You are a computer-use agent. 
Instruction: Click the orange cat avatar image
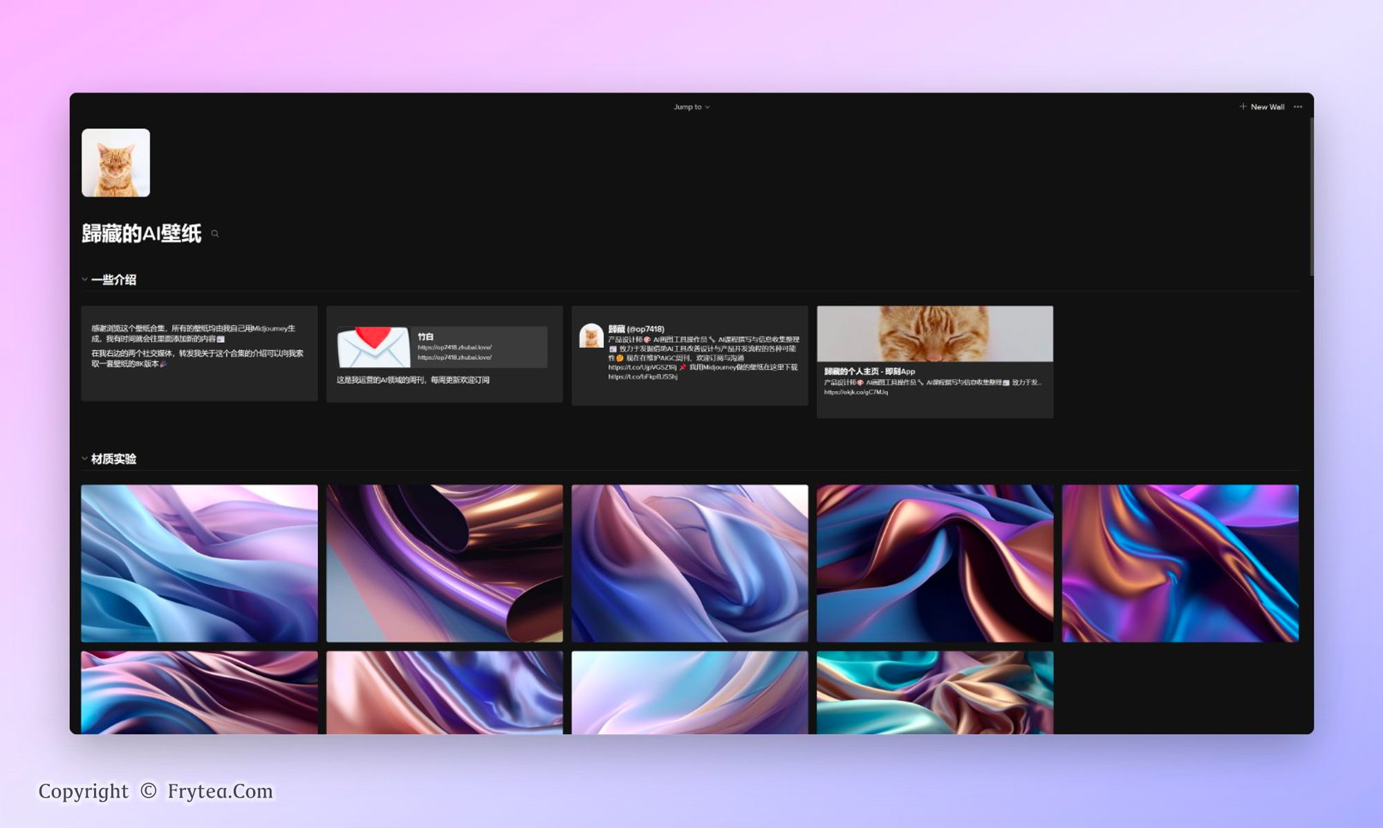(115, 163)
